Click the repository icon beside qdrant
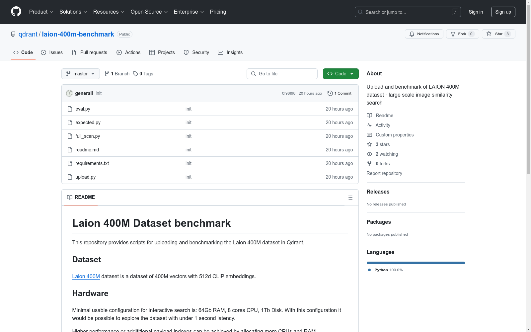531x332 pixels. (13, 34)
